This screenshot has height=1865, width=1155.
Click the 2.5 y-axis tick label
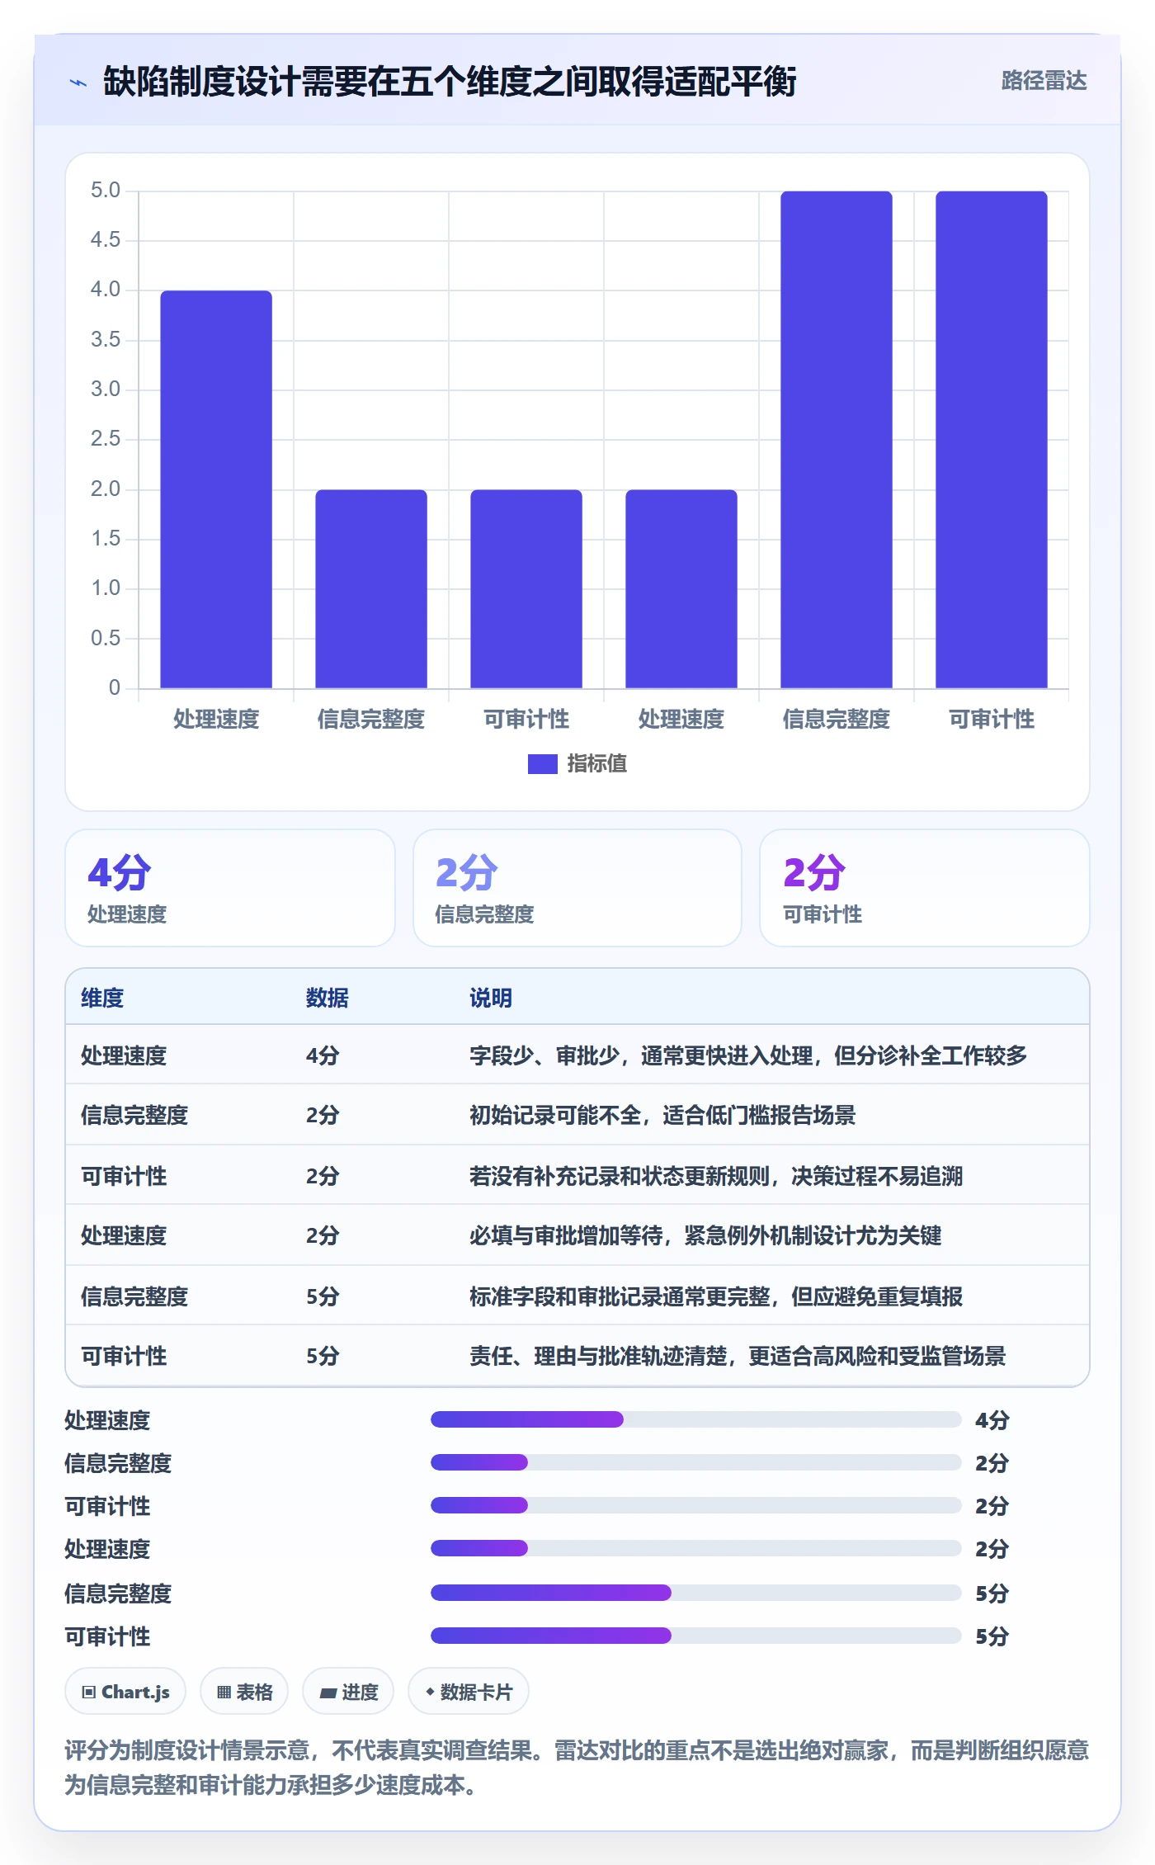click(106, 439)
